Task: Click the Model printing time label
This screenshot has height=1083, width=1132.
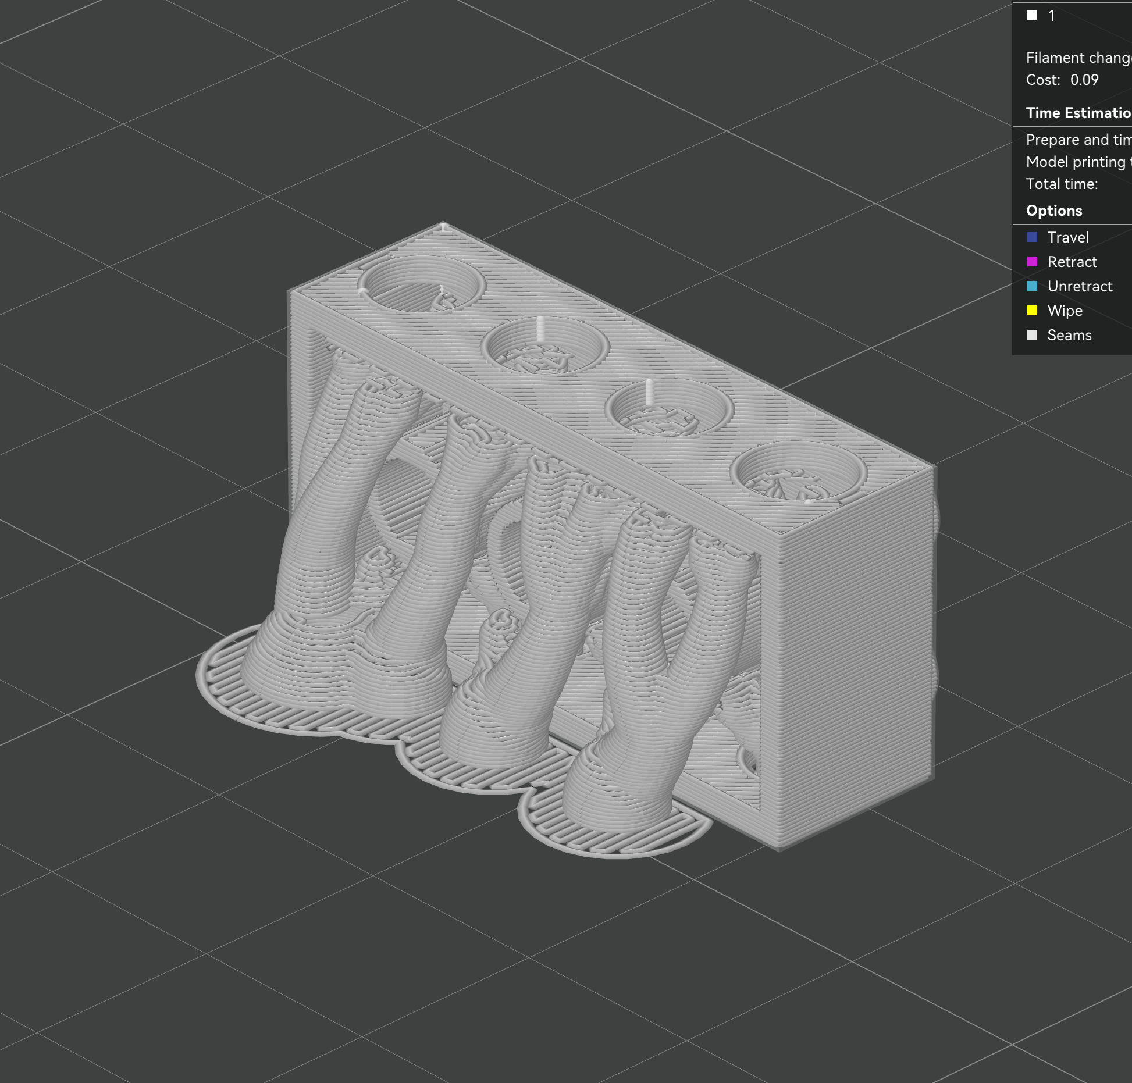Action: [1078, 162]
